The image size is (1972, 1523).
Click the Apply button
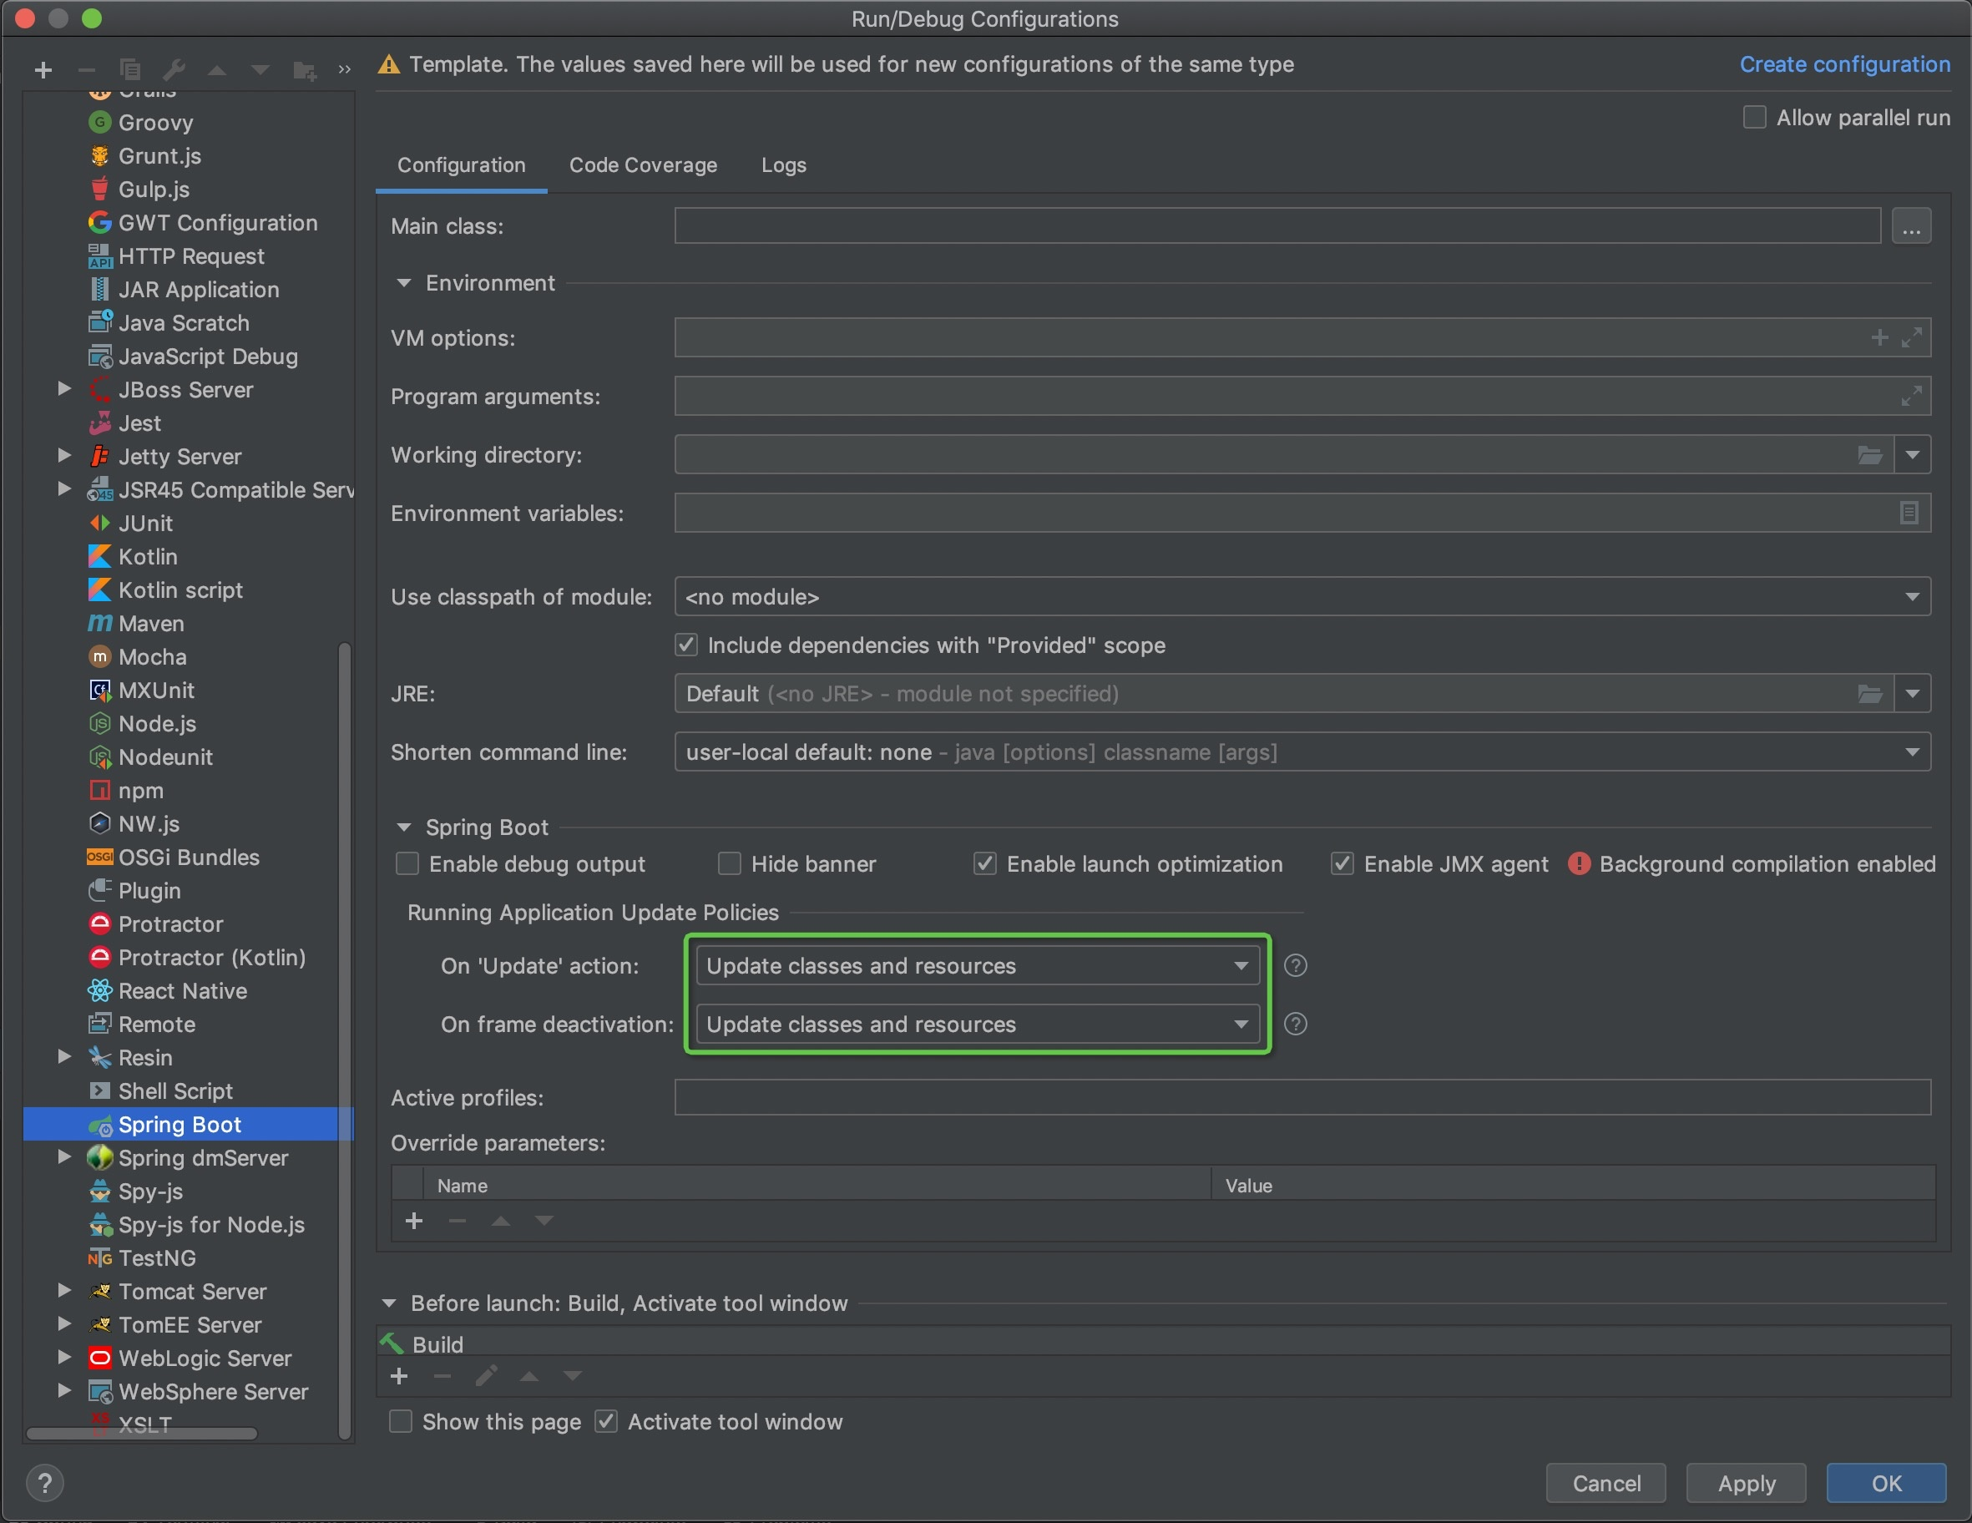1746,1483
